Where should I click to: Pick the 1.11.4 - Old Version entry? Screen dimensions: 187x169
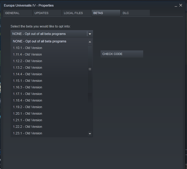pos(27,54)
